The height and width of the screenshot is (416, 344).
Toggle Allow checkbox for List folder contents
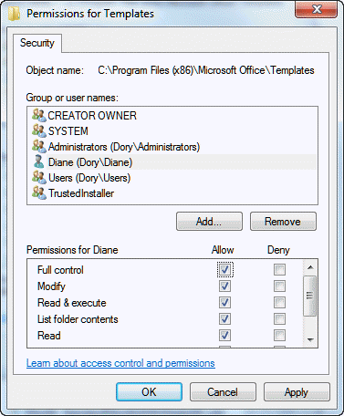(x=224, y=318)
